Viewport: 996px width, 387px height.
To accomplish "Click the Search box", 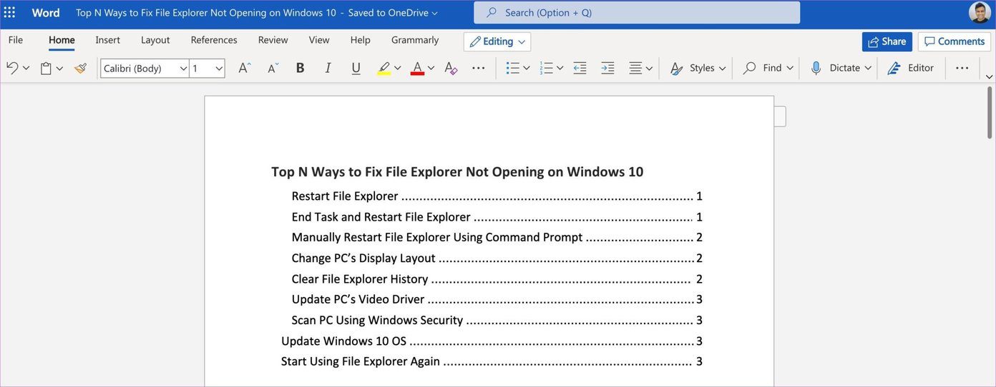I will click(x=637, y=13).
